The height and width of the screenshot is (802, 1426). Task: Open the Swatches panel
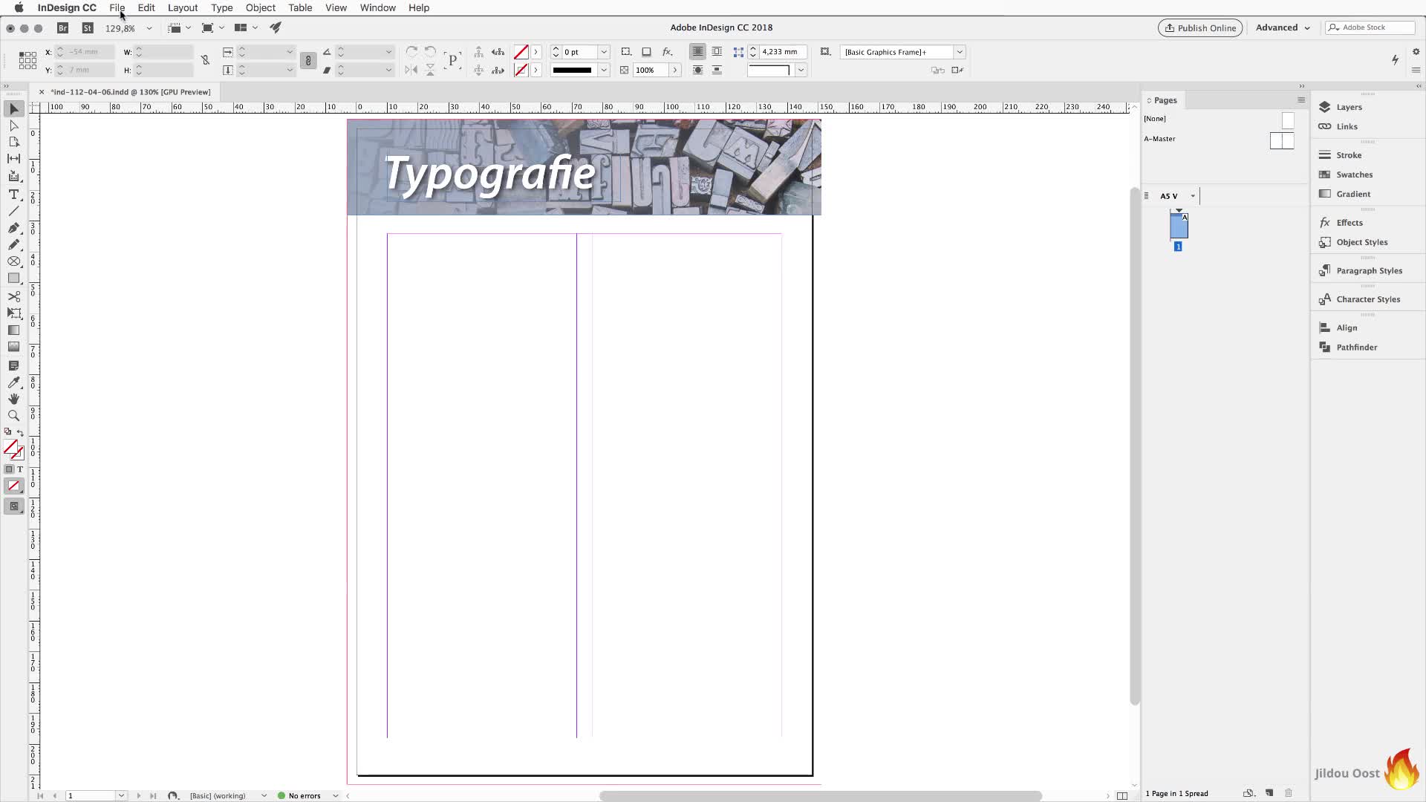tap(1354, 175)
